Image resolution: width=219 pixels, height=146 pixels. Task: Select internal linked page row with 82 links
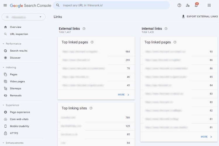tap(179, 111)
